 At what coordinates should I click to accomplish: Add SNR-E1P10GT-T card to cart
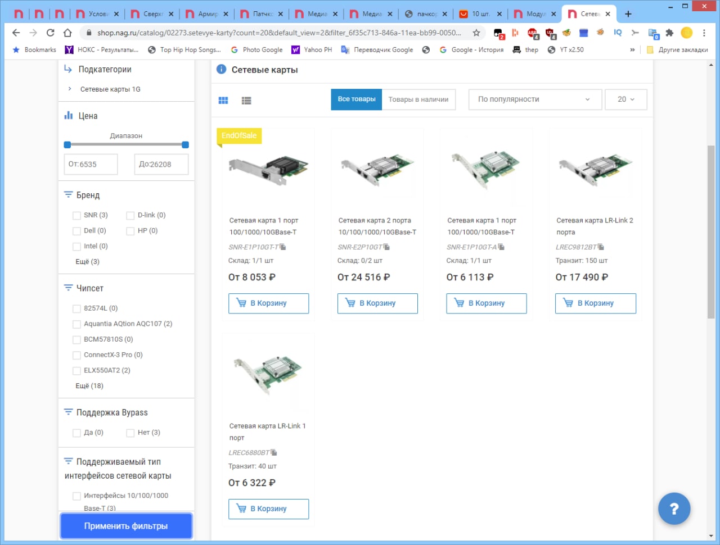pos(268,303)
